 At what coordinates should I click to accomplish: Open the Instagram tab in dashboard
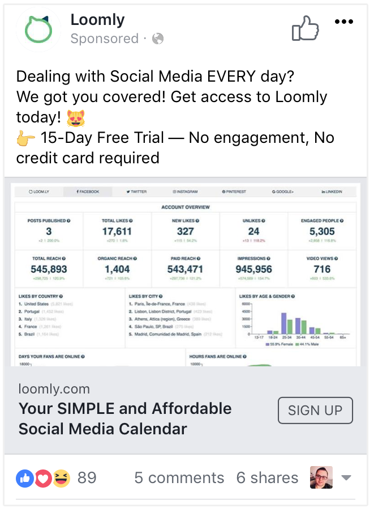point(185,192)
